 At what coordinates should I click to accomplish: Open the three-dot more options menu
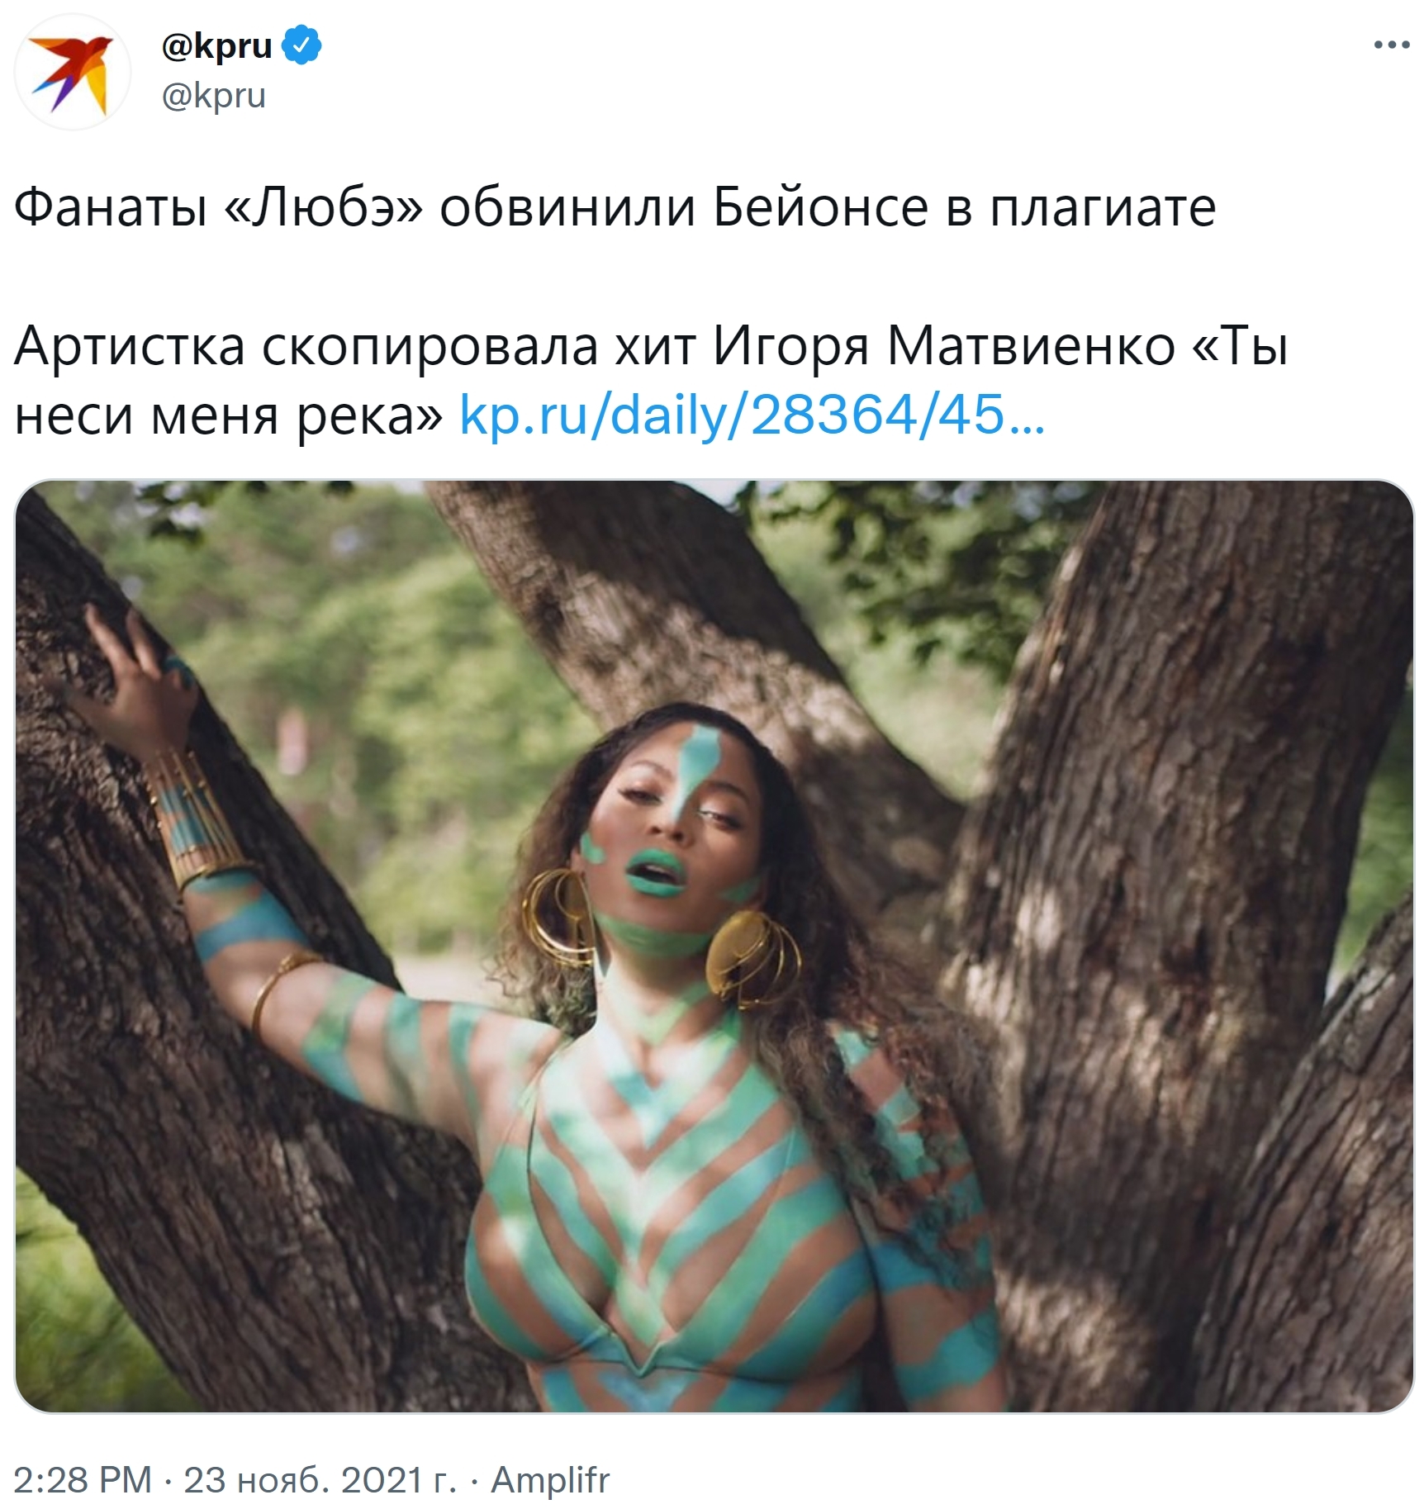(1391, 45)
